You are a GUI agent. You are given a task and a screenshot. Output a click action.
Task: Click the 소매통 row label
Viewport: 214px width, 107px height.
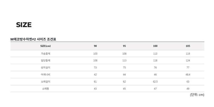tap(46, 89)
